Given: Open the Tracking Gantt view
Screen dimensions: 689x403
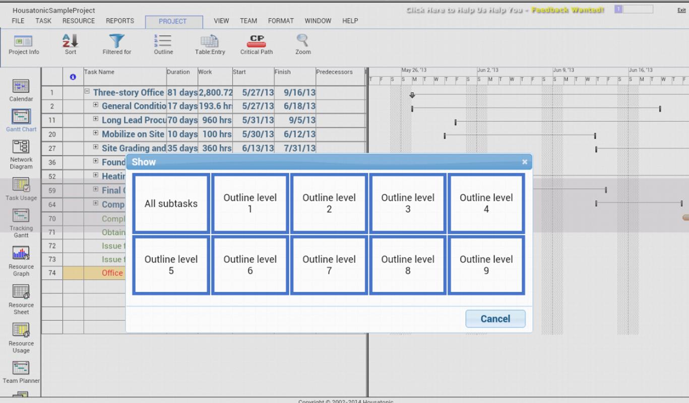Looking at the screenshot, I should [21, 223].
